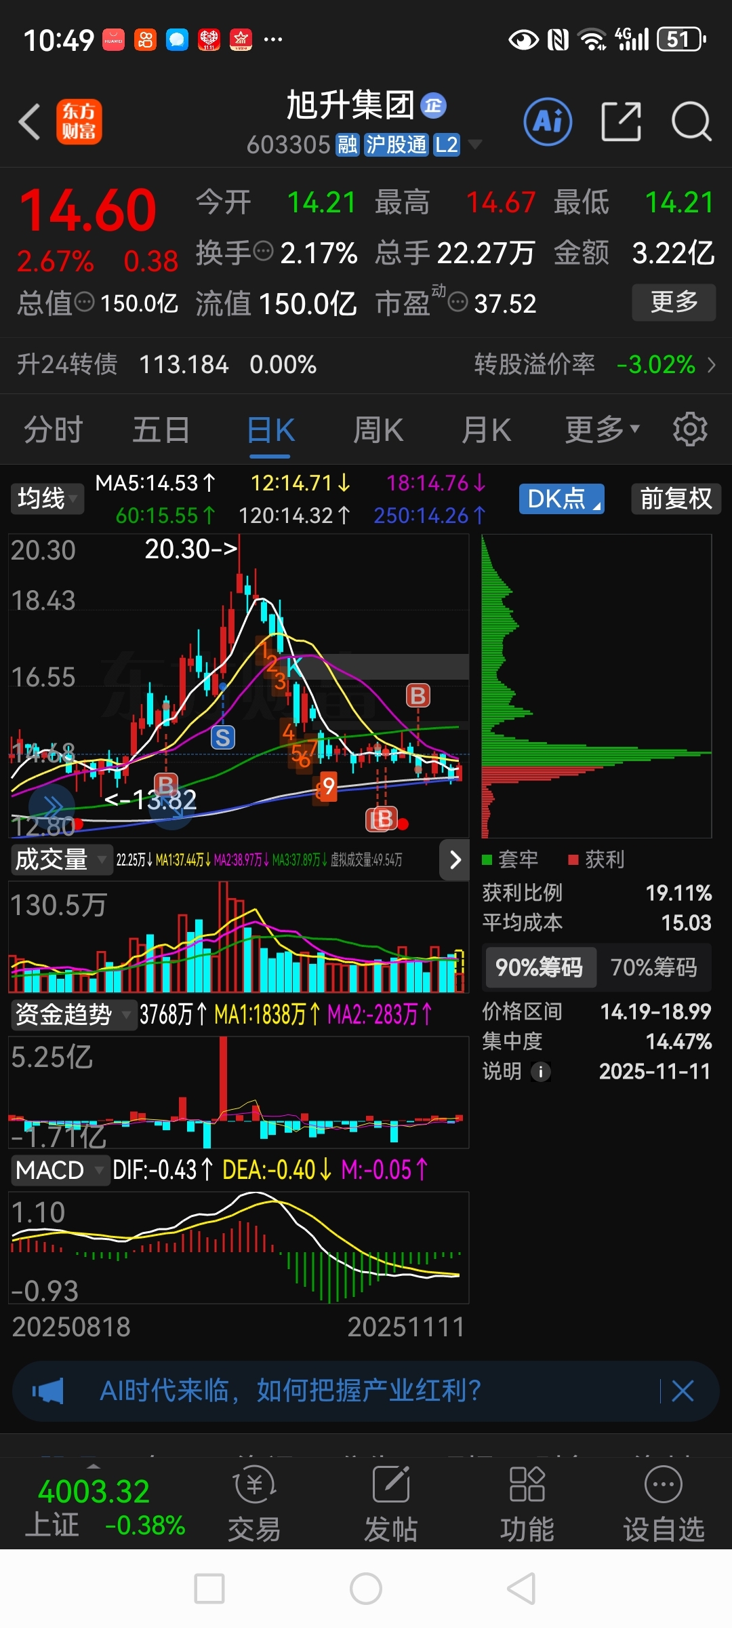Switch to 分时 tab

(54, 429)
